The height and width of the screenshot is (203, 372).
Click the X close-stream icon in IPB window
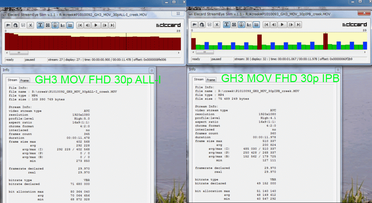pyautogui.click(x=217, y=24)
